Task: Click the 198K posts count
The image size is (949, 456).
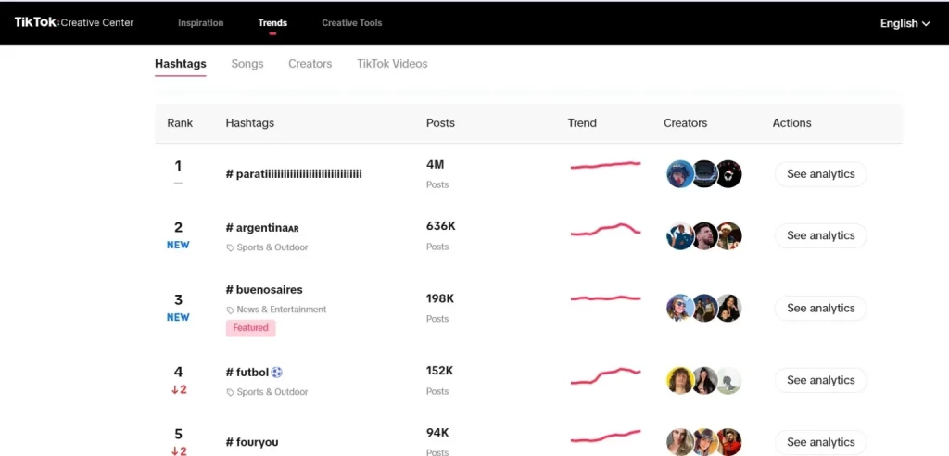Action: coord(440,298)
